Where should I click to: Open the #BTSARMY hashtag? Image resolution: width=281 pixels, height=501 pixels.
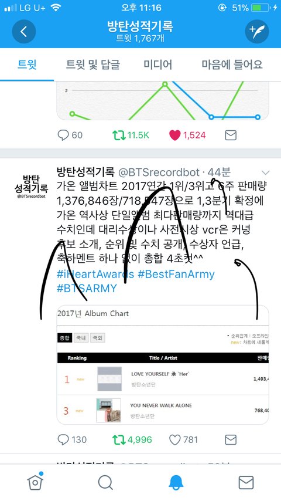coord(87,288)
